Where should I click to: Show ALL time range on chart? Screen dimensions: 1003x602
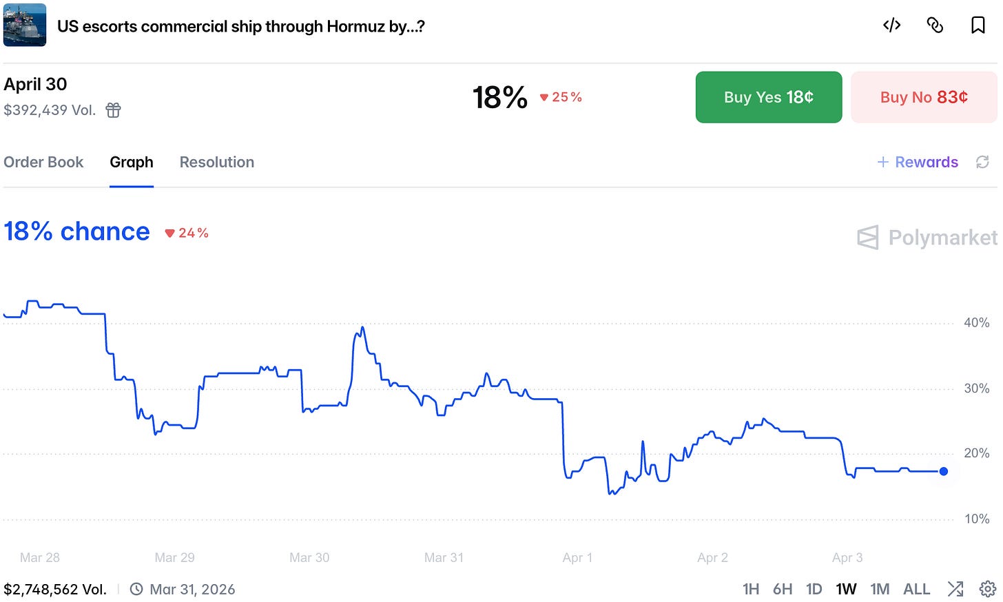(x=917, y=589)
